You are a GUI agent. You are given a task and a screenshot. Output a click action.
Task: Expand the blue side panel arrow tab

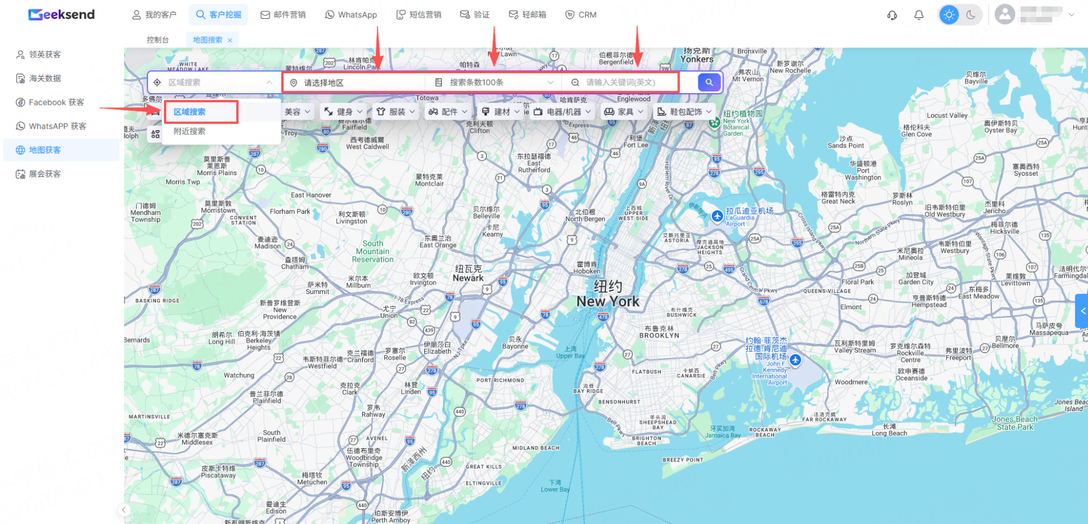point(1082,311)
